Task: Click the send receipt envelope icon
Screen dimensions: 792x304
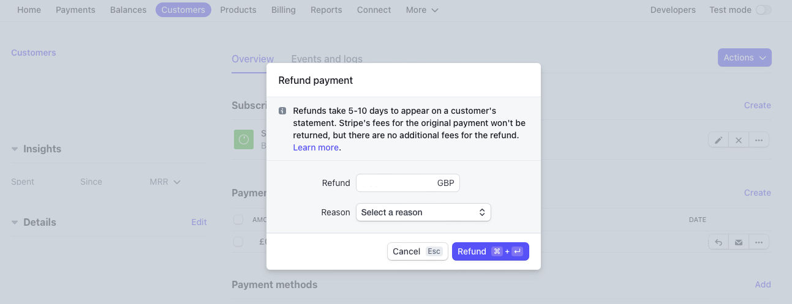Action: pos(739,242)
